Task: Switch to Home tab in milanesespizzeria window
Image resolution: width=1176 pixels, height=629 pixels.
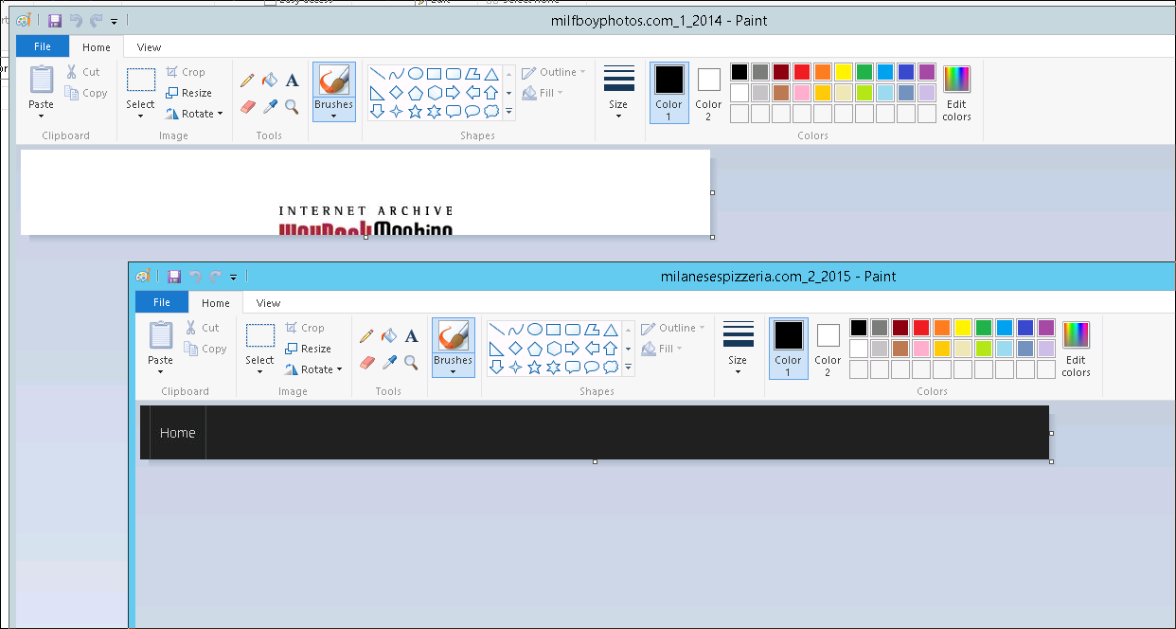Action: coord(216,303)
